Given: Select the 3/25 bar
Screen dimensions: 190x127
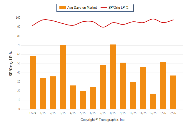Looking at the screenshot, I should pos(63,77).
